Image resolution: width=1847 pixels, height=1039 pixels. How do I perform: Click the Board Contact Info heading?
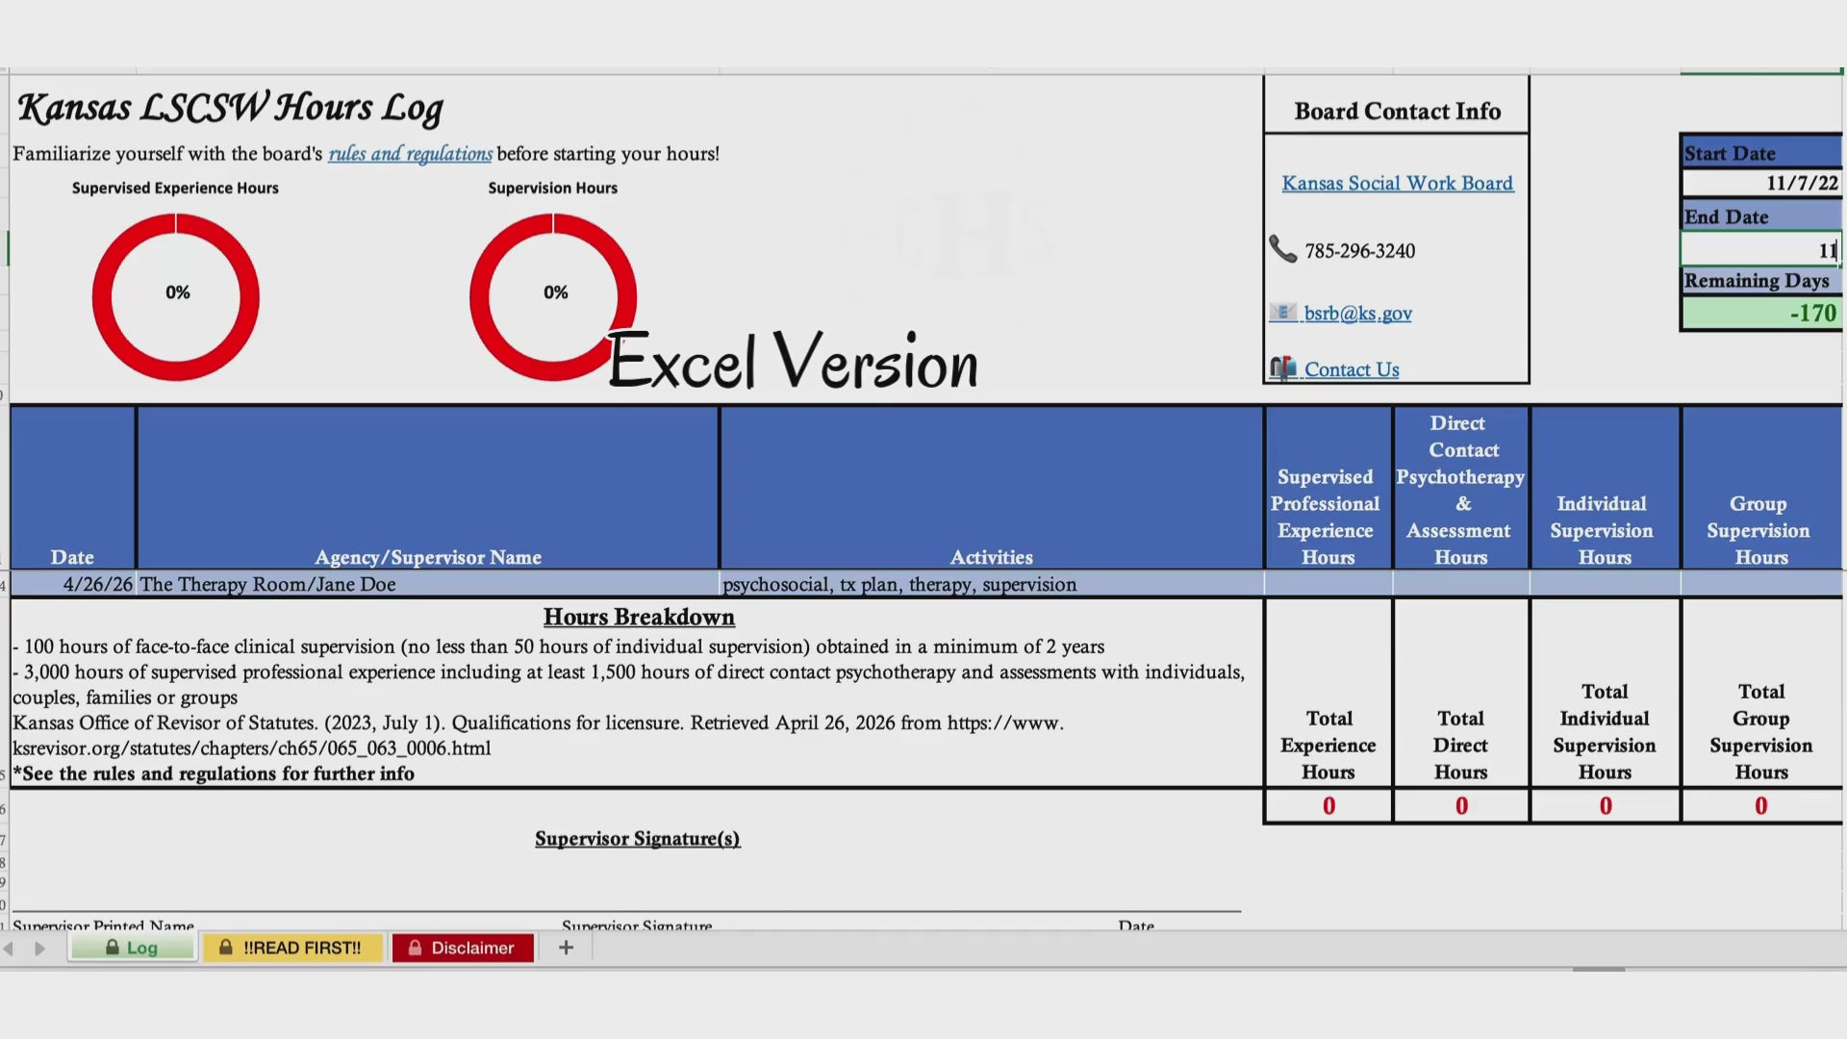(x=1397, y=112)
